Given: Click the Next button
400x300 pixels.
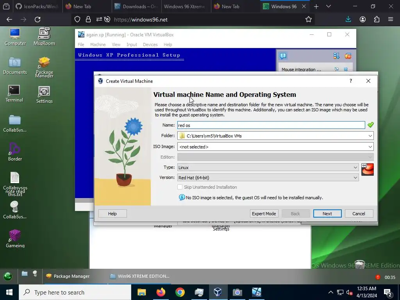Looking at the screenshot, I should coord(327,214).
